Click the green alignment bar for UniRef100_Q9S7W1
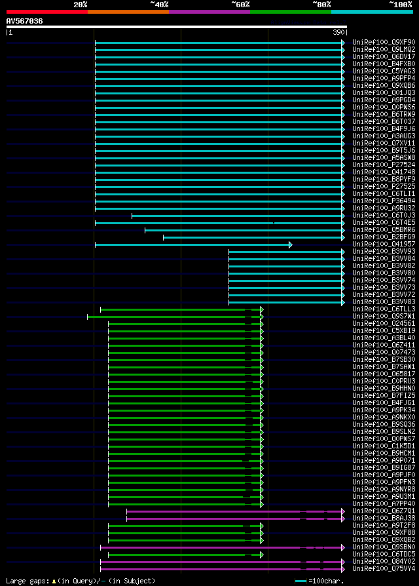The width and height of the screenshot is (419, 586). point(175,317)
